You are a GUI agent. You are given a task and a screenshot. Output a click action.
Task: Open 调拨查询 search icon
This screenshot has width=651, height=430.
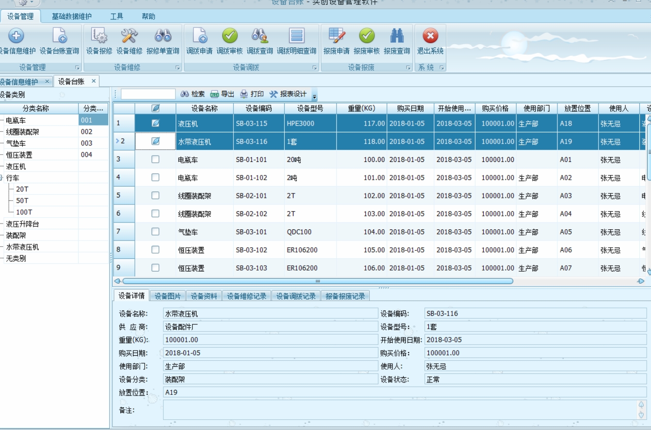[260, 36]
